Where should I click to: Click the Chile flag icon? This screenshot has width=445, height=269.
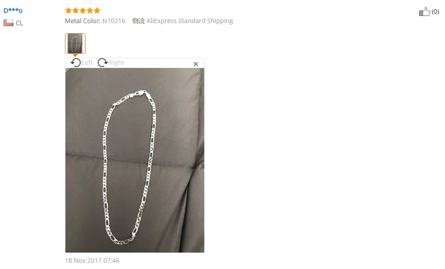8,23
